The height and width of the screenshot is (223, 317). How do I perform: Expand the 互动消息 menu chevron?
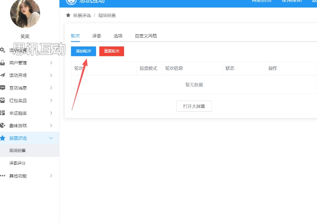pyautogui.click(x=51, y=88)
